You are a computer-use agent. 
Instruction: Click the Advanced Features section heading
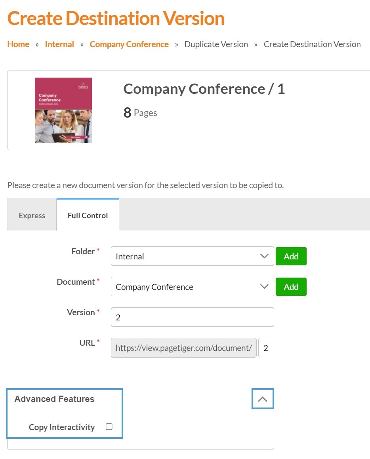coord(54,399)
